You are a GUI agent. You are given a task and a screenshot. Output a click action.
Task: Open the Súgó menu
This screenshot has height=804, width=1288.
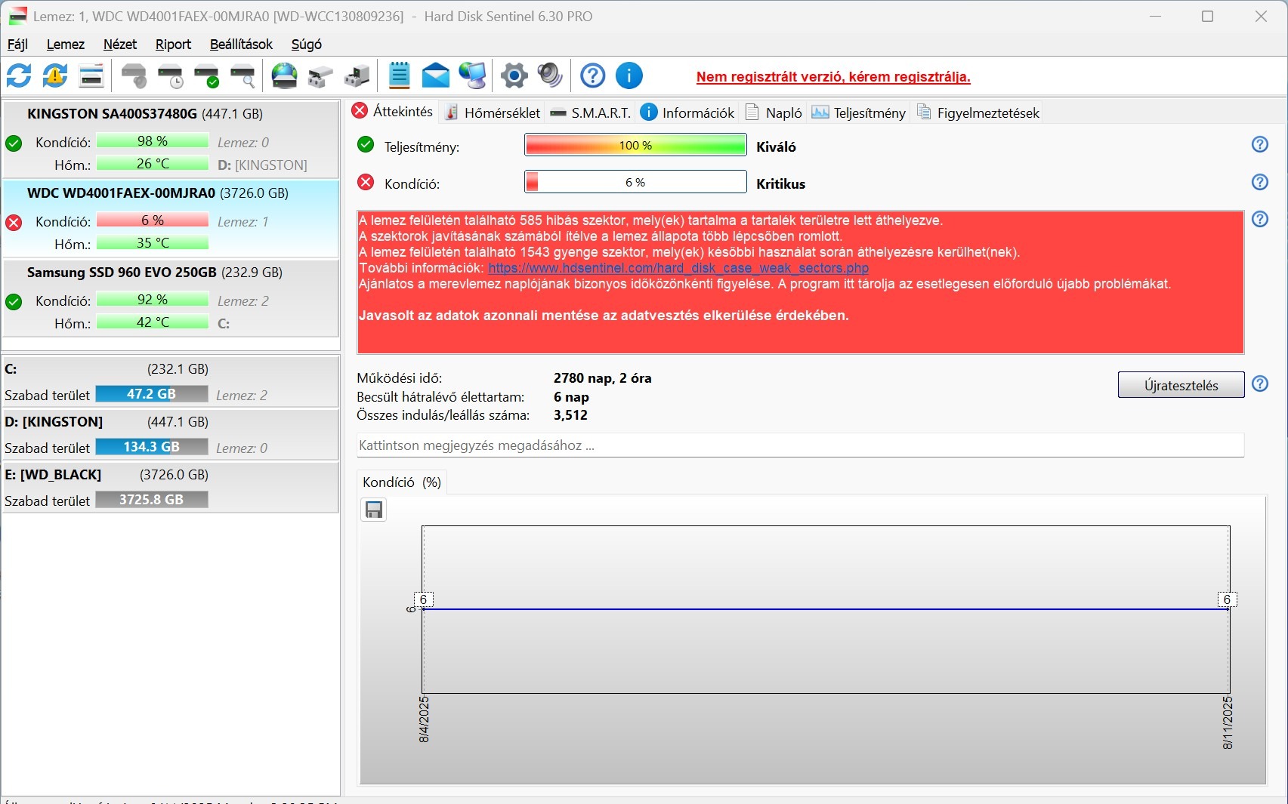(x=307, y=45)
